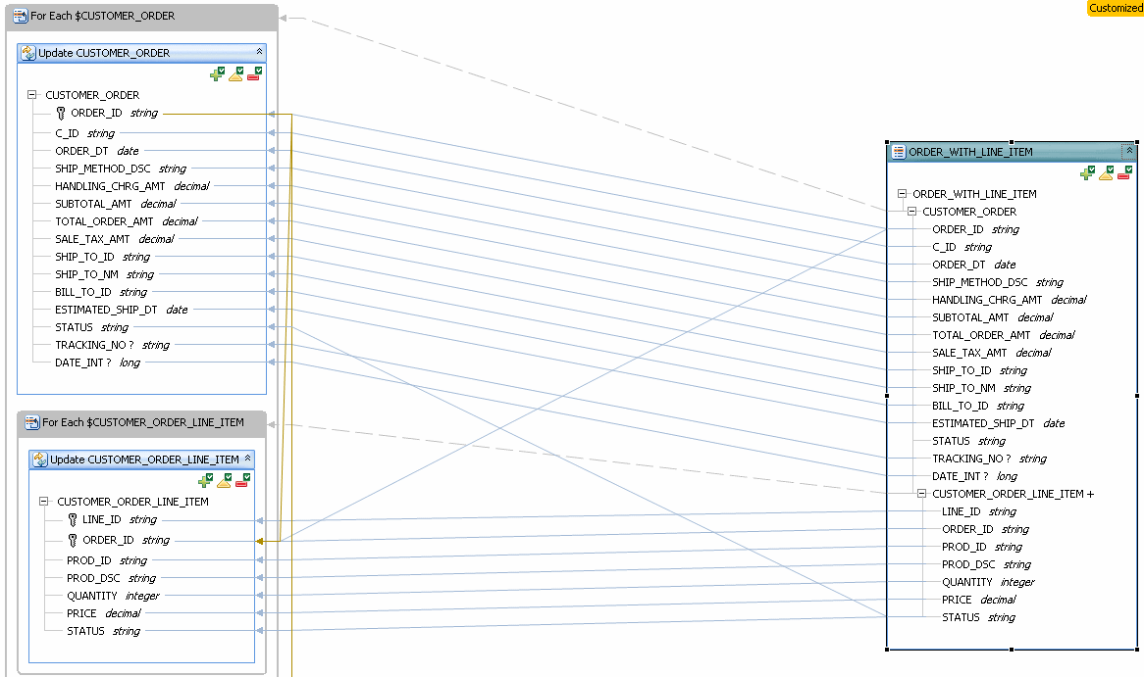Viewport: 1144px width, 677px height.
Task: Click the Customized label
Action: [x=1116, y=7]
